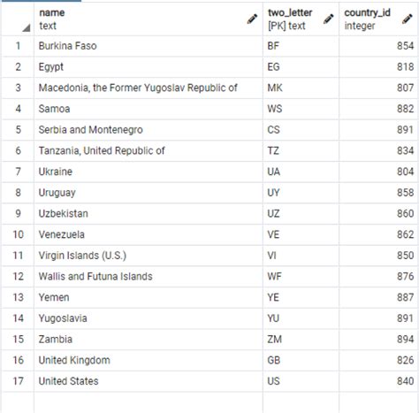
Task: Click the TZ two_letter cell
Action: point(301,150)
